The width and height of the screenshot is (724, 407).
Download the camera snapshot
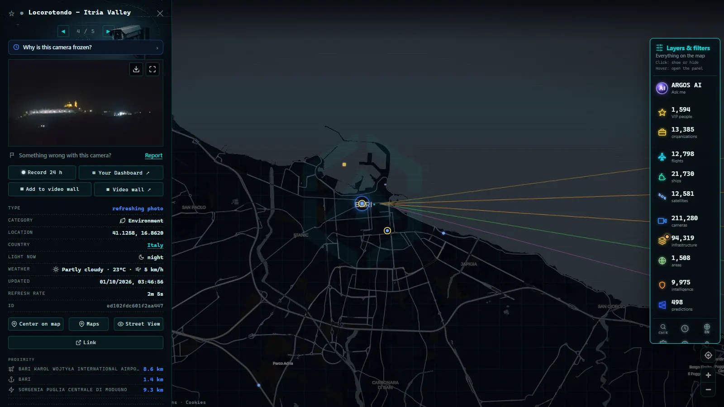pyautogui.click(x=136, y=69)
